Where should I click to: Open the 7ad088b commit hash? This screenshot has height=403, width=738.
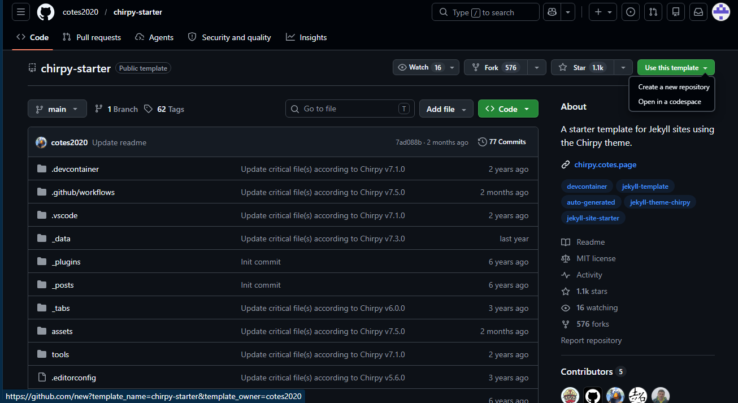coord(409,142)
